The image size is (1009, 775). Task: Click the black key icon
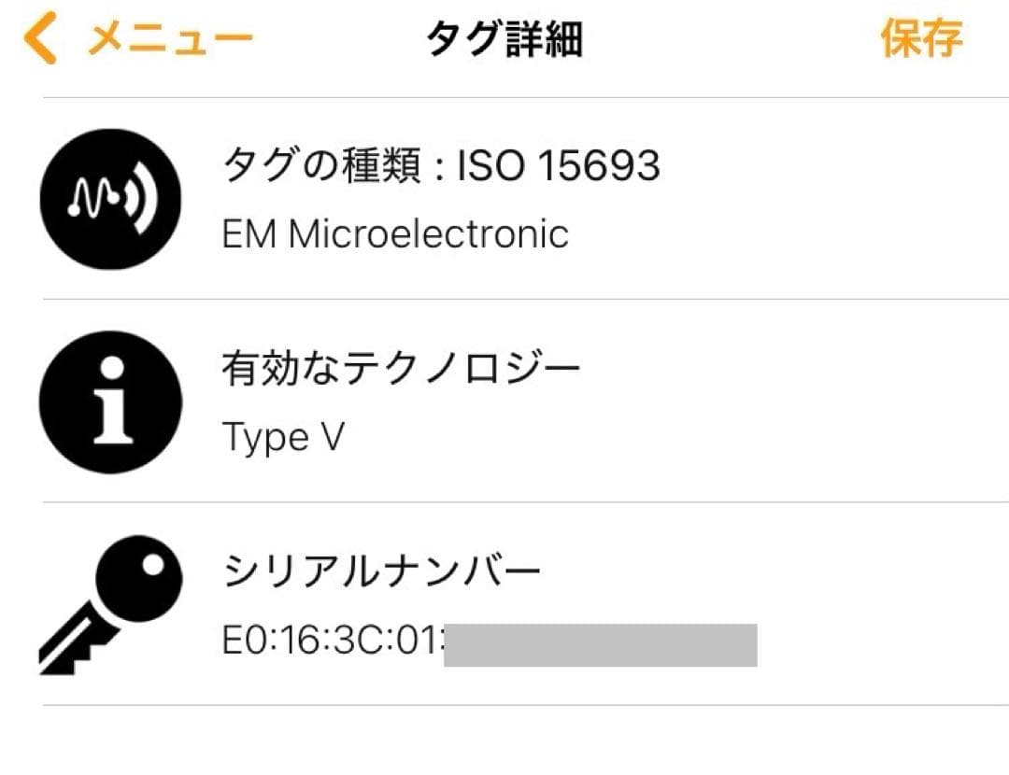coord(109,603)
